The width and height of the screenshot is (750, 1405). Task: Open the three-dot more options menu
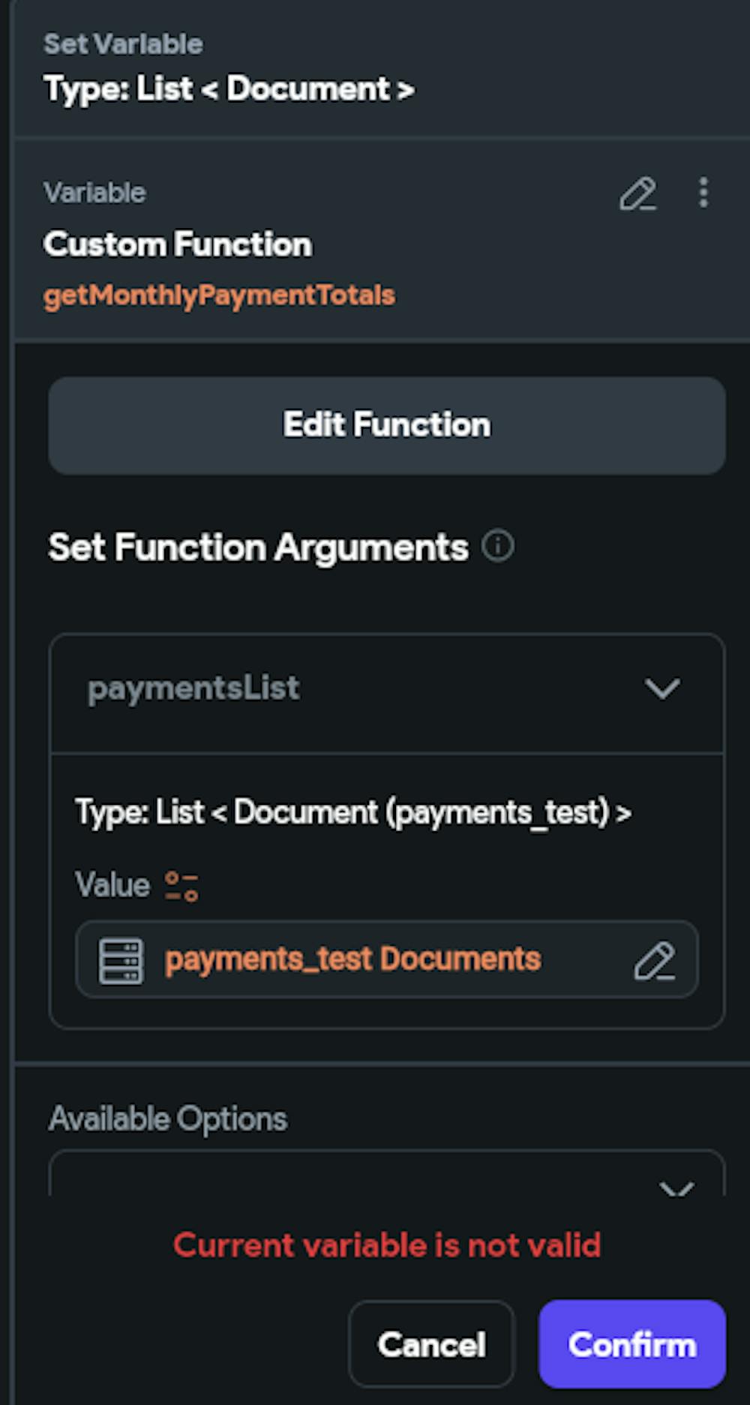pos(703,193)
